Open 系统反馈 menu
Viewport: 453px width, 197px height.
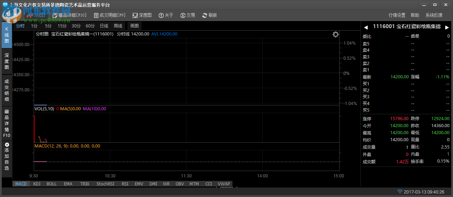click(434, 15)
